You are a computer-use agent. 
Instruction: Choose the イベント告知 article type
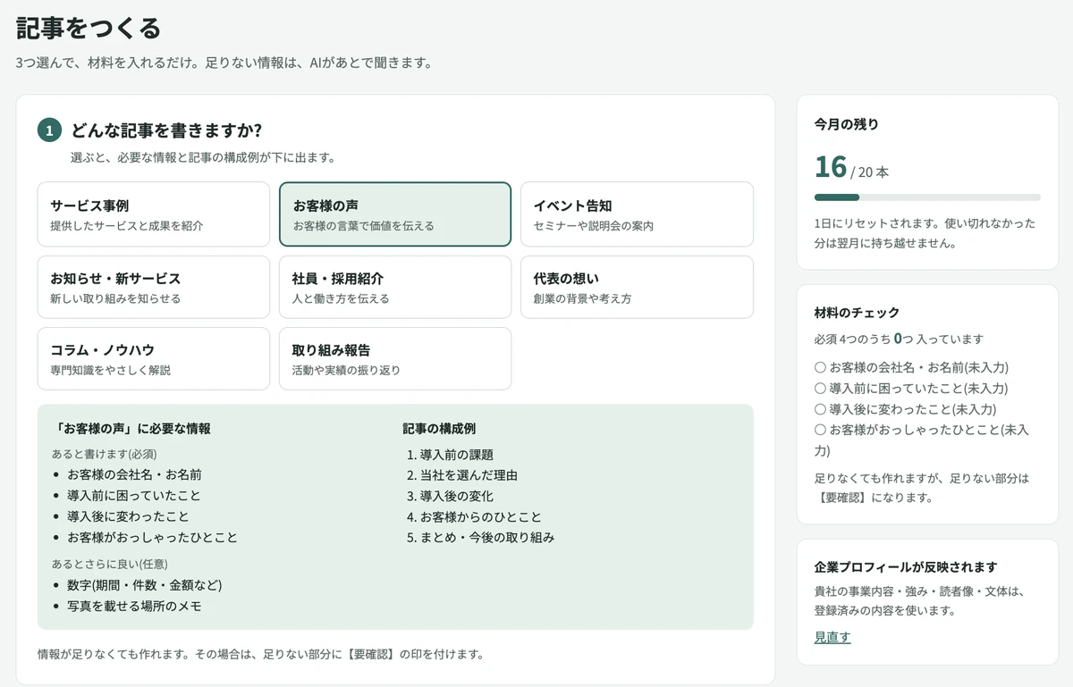coord(637,214)
